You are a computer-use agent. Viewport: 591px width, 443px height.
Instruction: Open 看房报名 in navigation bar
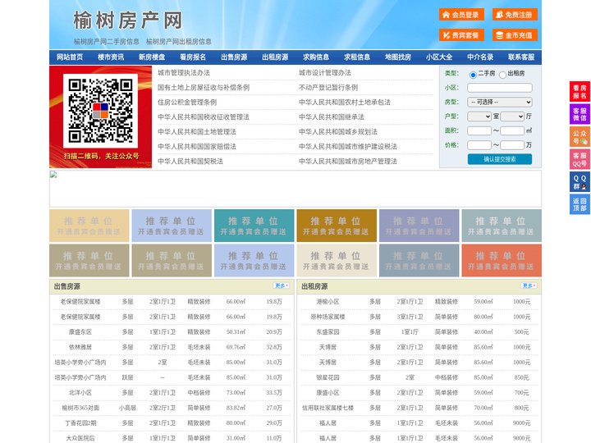[x=193, y=57]
